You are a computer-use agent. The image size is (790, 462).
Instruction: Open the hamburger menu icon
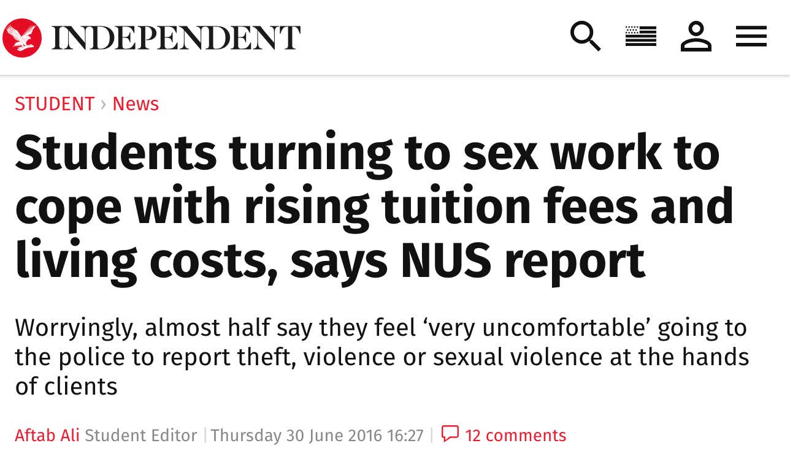[751, 36]
